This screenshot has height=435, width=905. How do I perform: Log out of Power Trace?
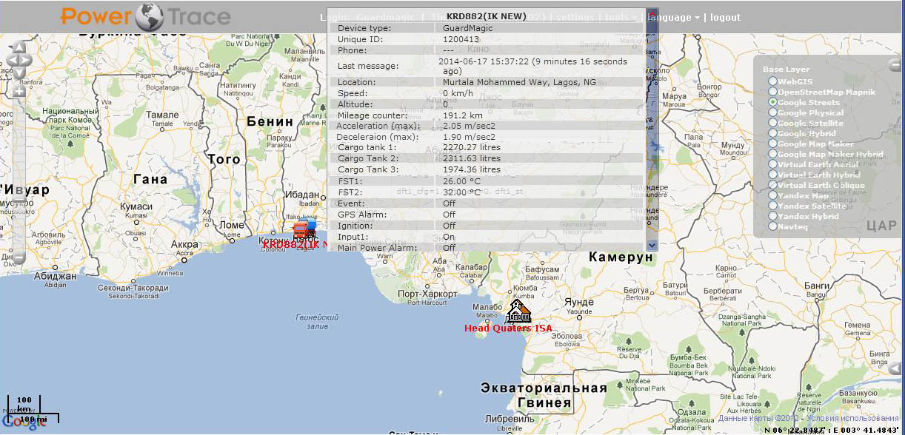pyautogui.click(x=725, y=17)
